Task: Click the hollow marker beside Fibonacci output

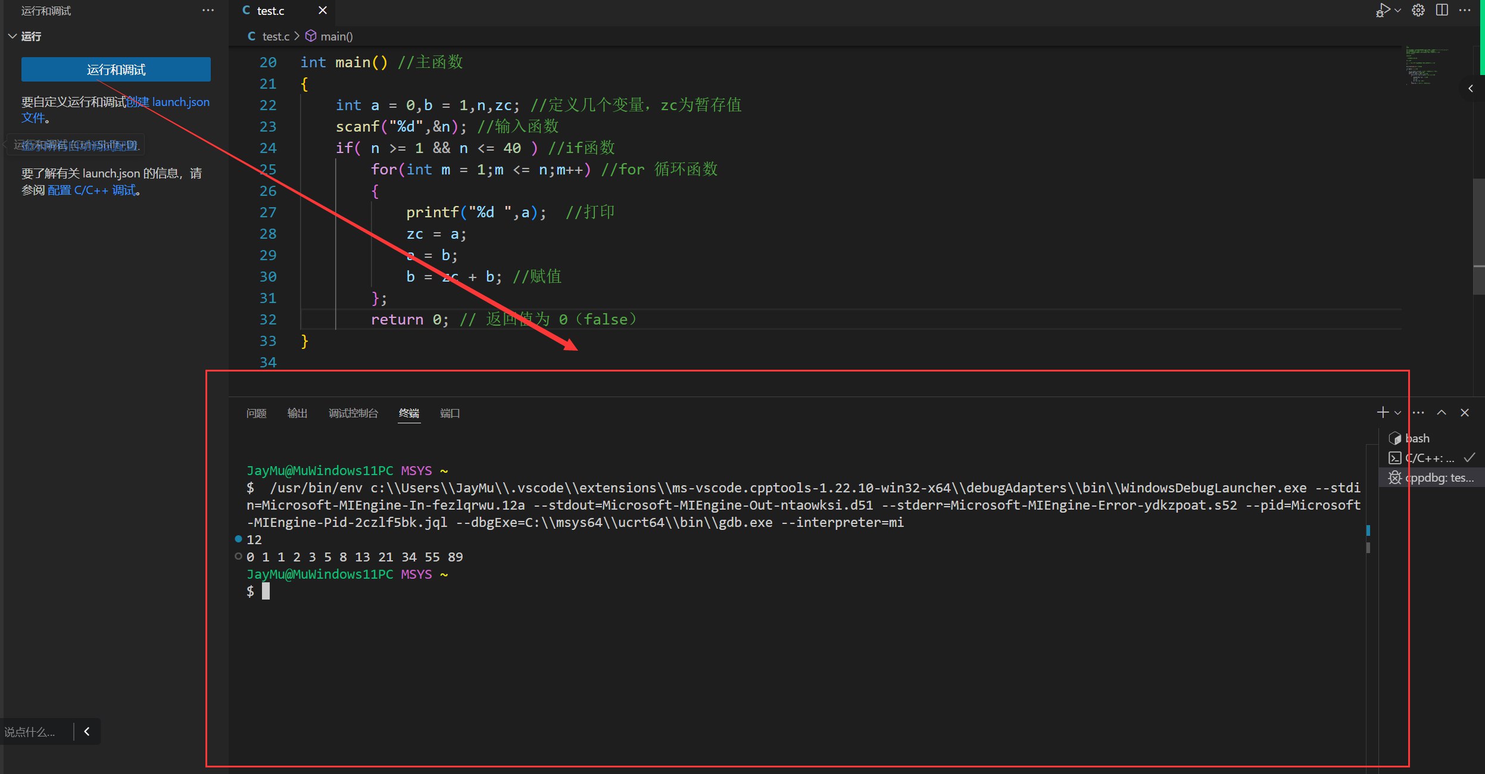Action: pos(238,556)
